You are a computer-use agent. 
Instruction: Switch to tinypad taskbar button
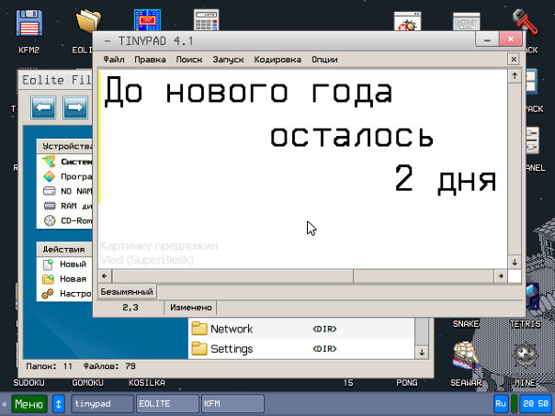pyautogui.click(x=103, y=404)
